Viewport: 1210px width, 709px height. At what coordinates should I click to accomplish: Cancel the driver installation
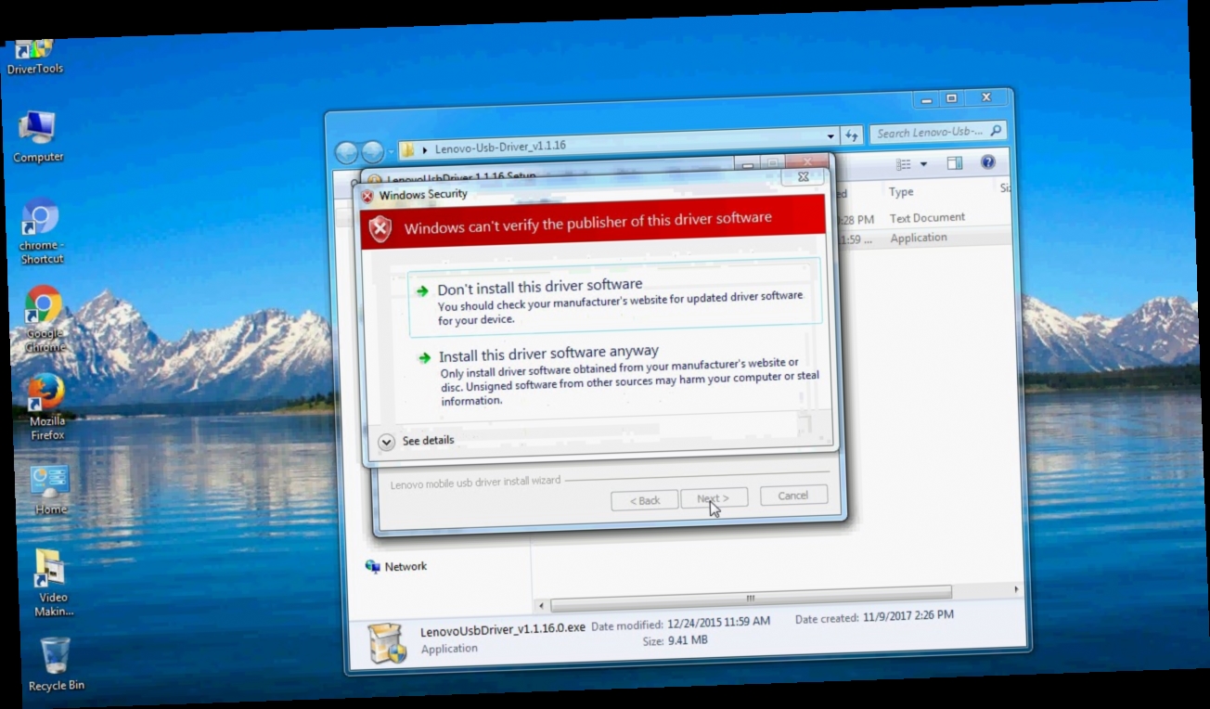click(x=793, y=495)
